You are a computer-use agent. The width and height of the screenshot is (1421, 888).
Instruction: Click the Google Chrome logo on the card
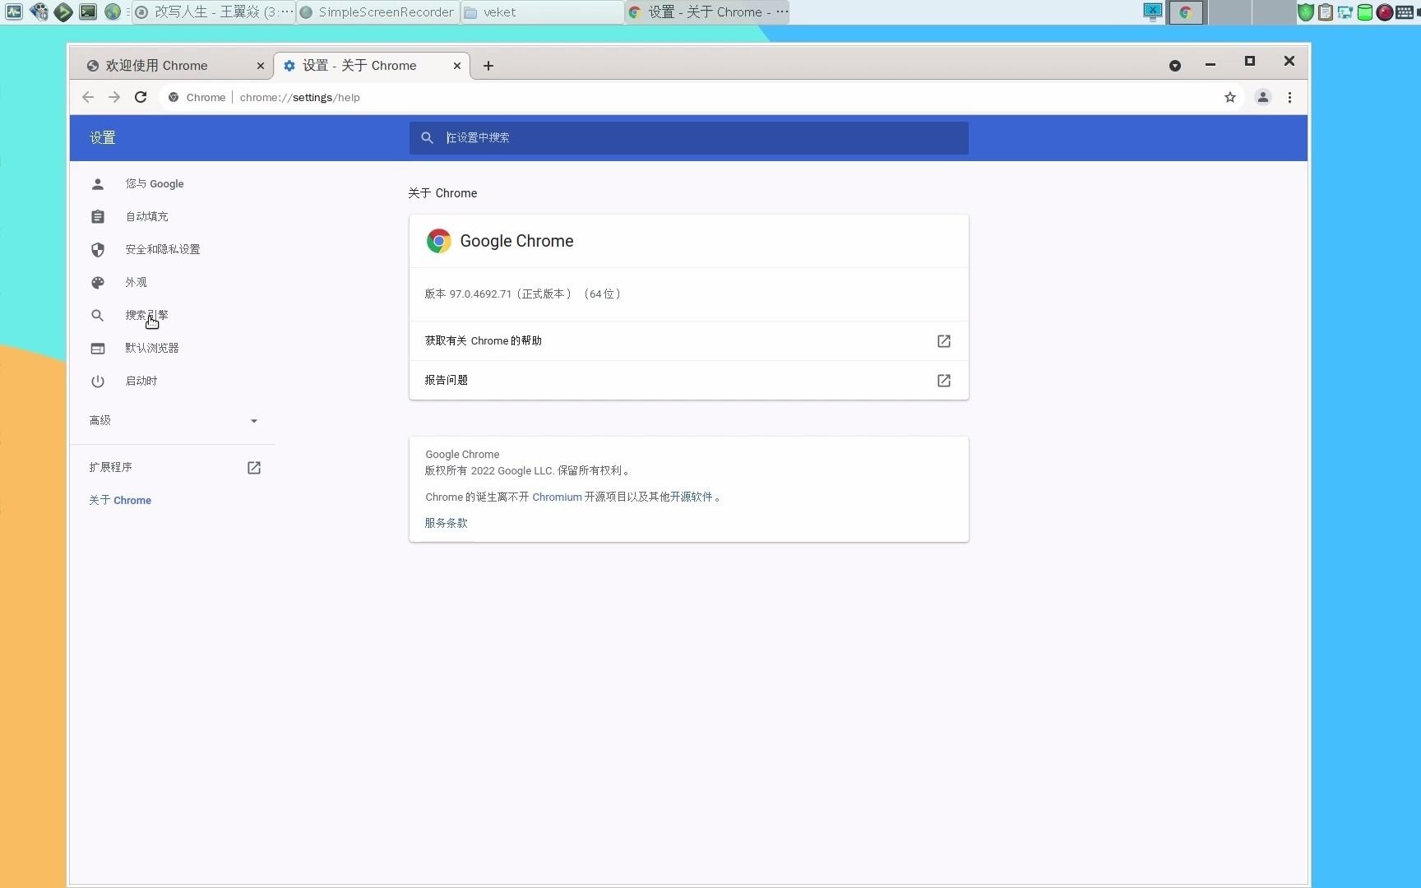point(439,241)
